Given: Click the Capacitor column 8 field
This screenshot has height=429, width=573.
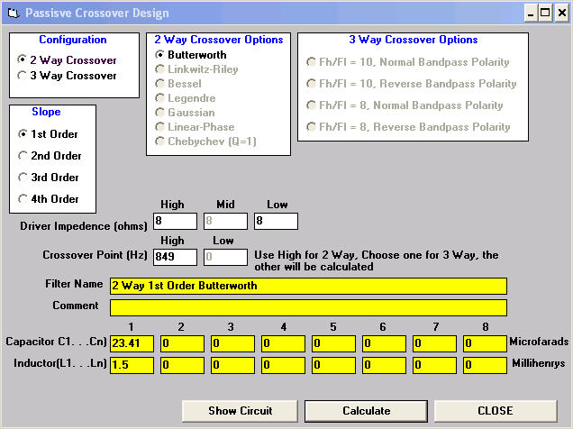Looking at the screenshot, I should pos(485,343).
